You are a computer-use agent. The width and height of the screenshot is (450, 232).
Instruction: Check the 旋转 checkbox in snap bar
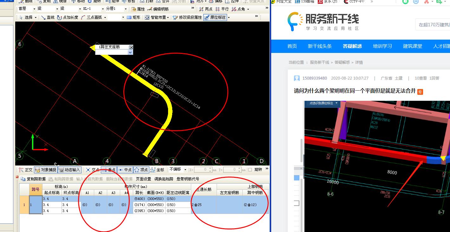pos(250,170)
